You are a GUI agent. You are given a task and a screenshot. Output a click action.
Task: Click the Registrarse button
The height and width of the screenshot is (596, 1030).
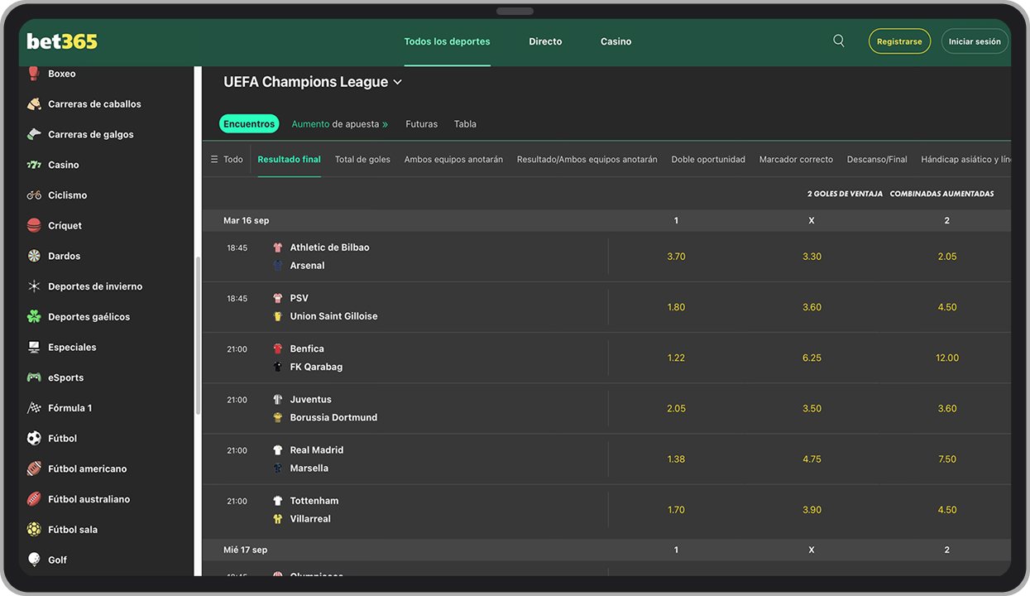coord(899,41)
